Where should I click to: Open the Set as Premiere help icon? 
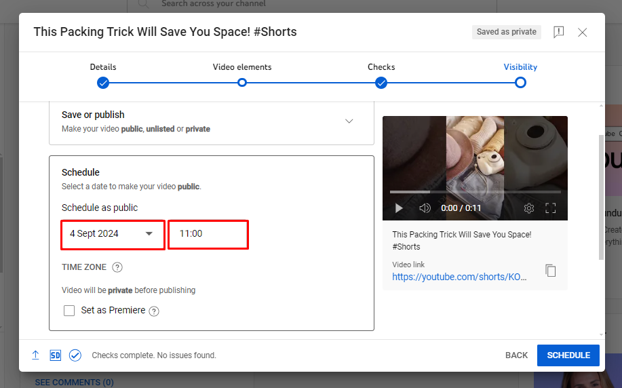click(154, 311)
